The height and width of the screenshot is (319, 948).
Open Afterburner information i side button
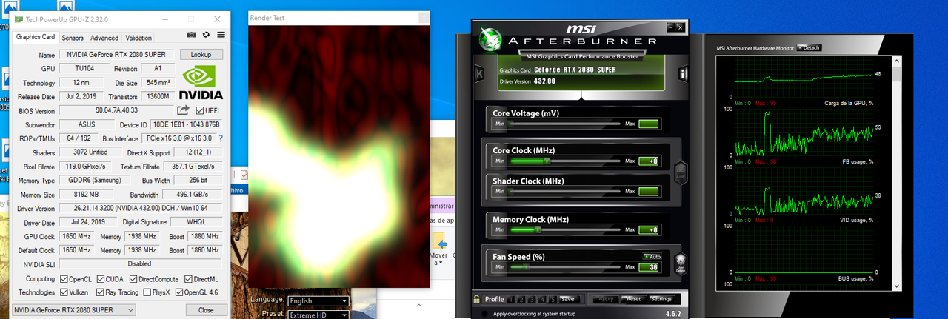point(683,73)
